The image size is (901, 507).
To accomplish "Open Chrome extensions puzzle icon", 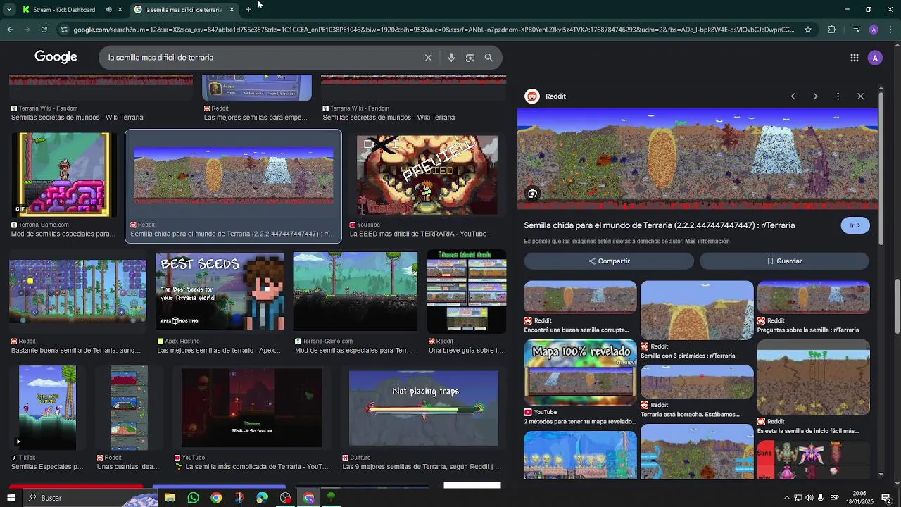I will [x=832, y=30].
